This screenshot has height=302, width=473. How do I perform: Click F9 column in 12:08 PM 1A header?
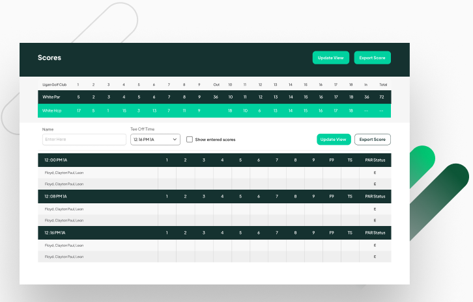332,196
